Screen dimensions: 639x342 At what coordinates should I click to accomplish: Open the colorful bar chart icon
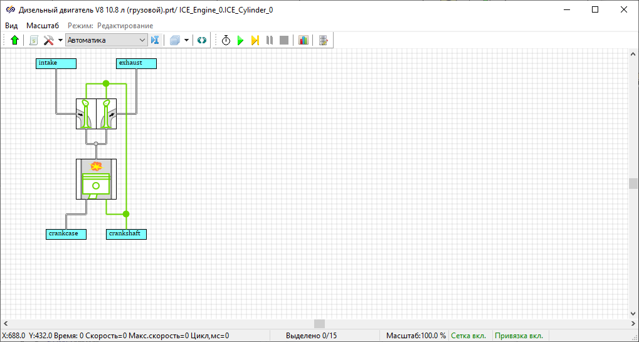(304, 40)
